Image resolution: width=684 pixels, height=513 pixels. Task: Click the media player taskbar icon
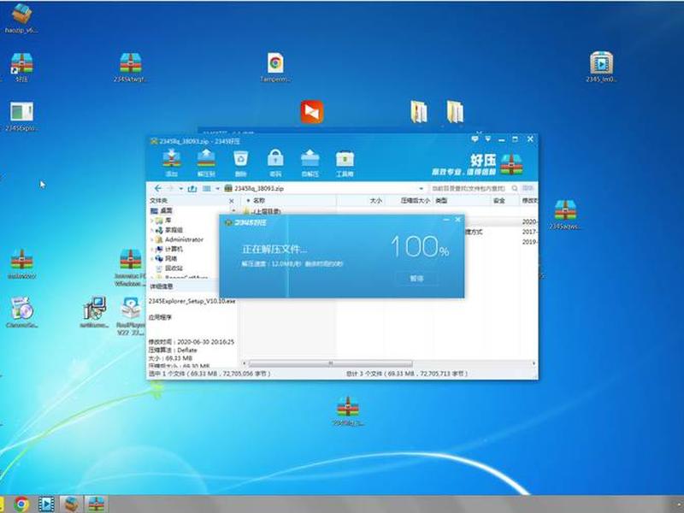coord(46,504)
